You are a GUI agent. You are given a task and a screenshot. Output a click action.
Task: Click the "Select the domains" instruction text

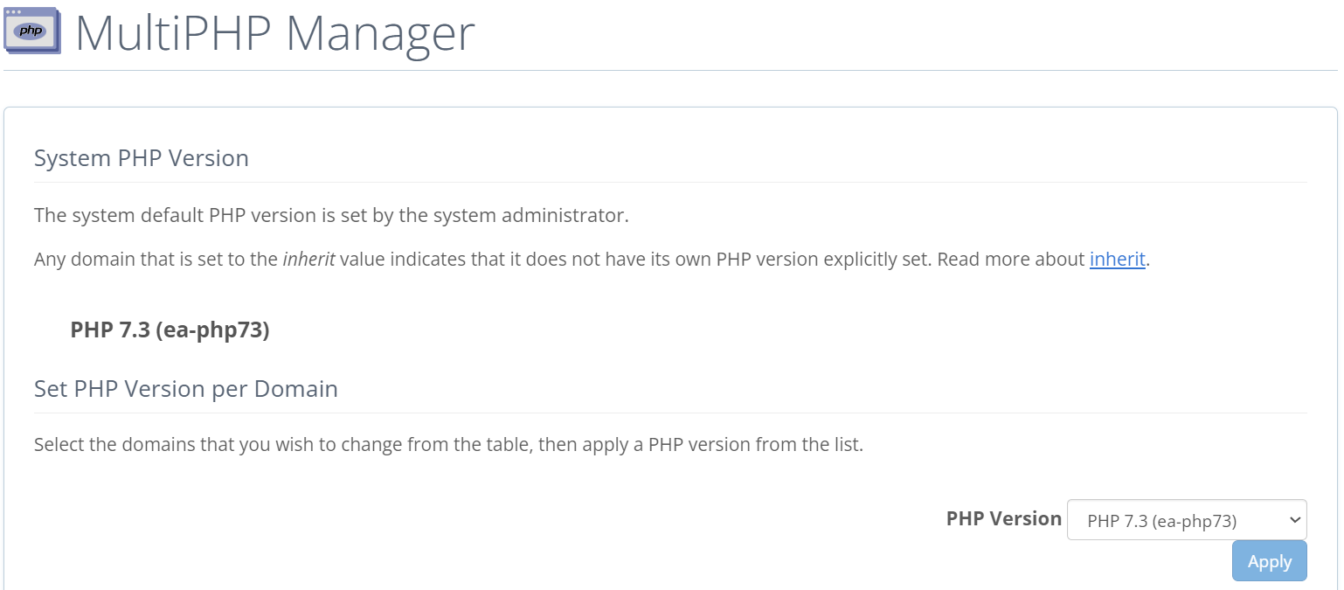point(448,445)
